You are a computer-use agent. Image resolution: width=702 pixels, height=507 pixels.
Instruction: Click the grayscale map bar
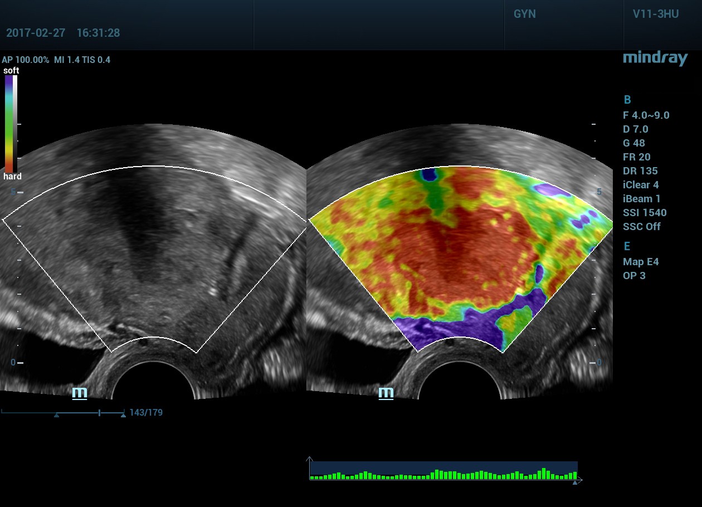tap(15, 123)
